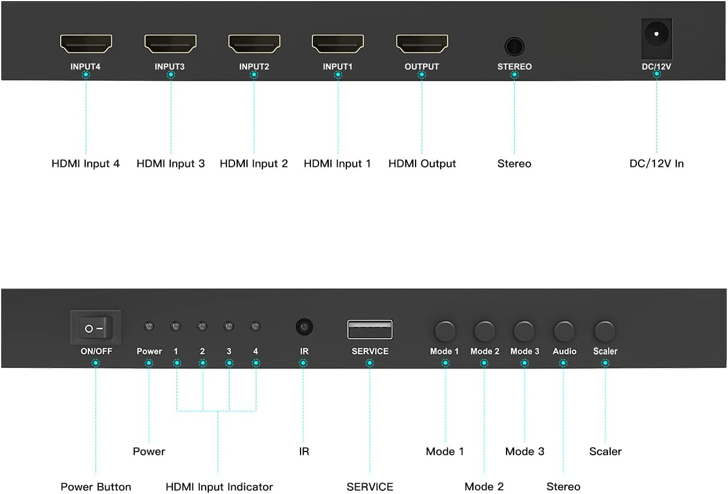This screenshot has height=494, width=728.
Task: Click the INPUT4 HDMI port
Action: click(x=86, y=44)
